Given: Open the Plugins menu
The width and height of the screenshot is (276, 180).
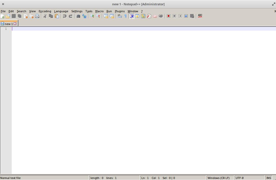Looking at the screenshot, I should click(120, 11).
